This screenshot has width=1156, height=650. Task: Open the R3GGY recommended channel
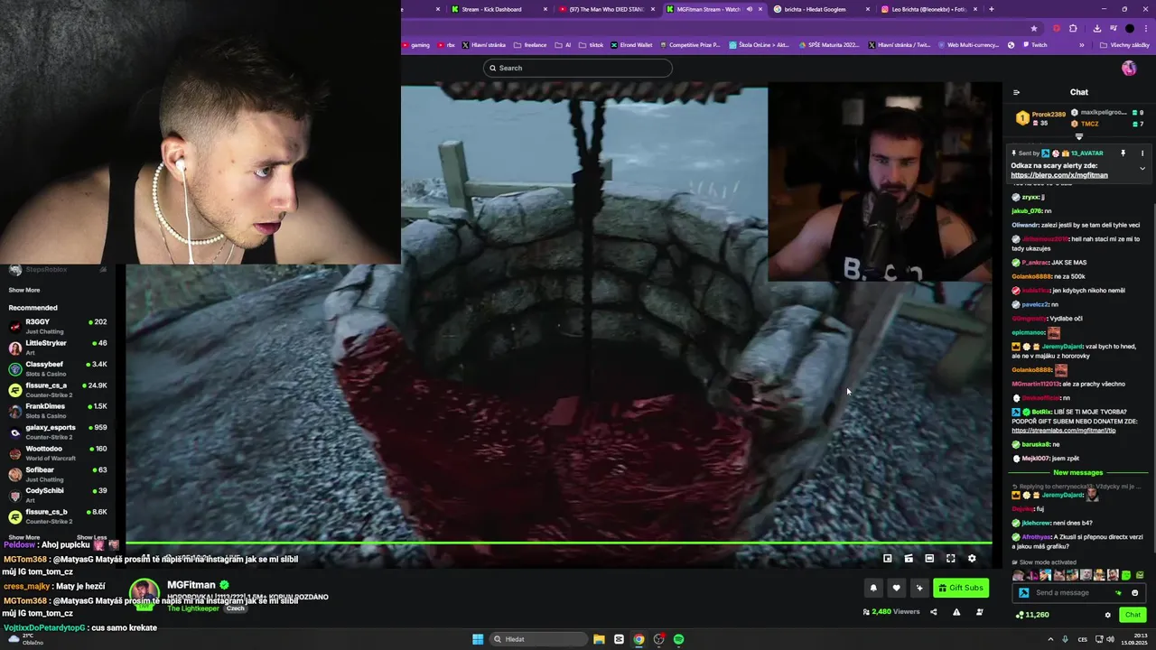[x=58, y=326]
